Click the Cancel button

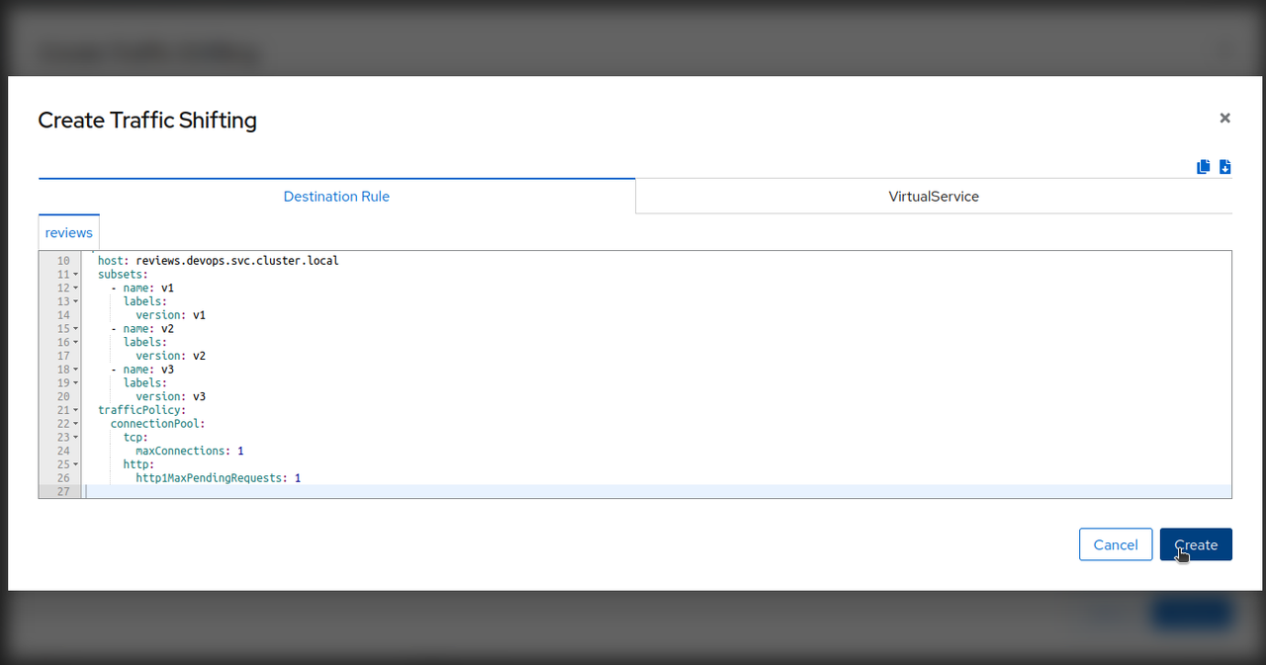tap(1116, 544)
